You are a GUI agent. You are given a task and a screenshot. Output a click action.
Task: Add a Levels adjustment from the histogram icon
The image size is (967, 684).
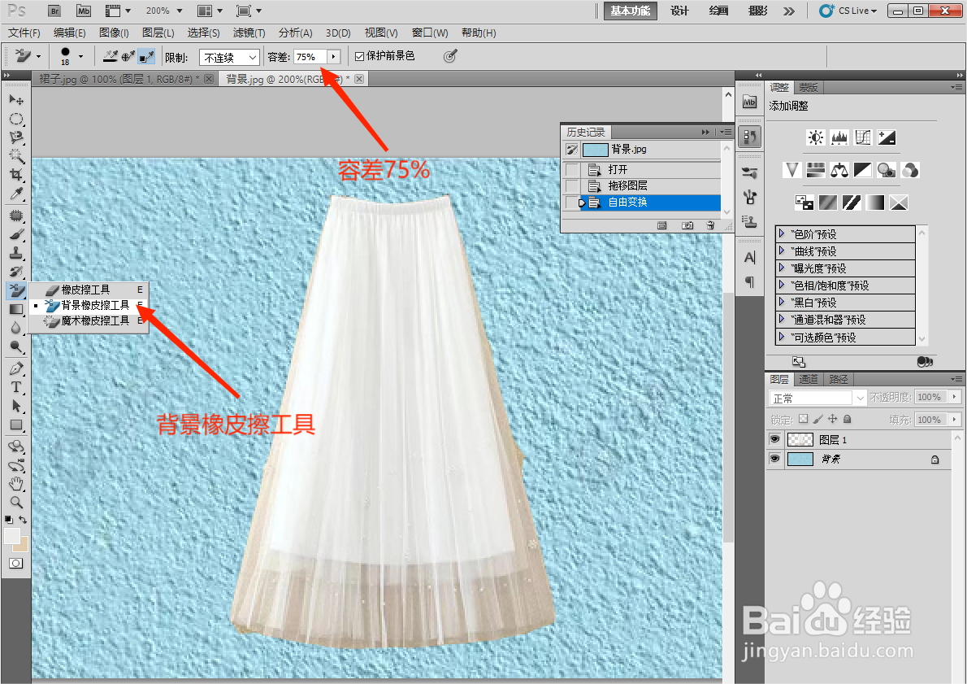pos(839,137)
